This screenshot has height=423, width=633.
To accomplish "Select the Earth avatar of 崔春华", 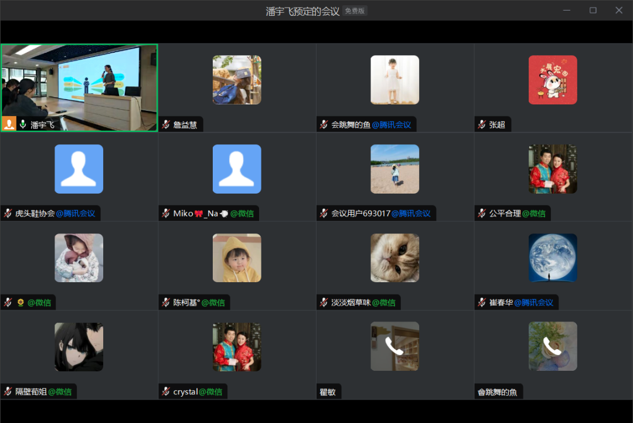I will click(553, 258).
